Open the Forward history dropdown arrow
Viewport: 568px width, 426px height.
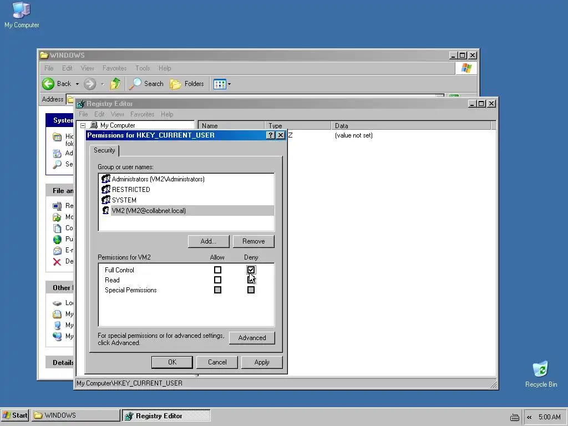tap(103, 84)
